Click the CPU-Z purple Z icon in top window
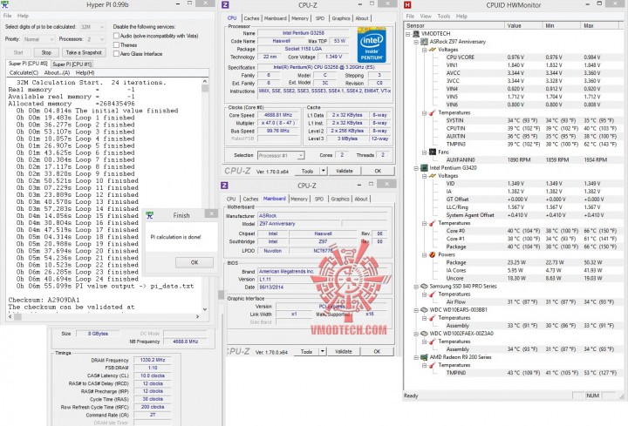Screen dimensions: 628x426 225,5
